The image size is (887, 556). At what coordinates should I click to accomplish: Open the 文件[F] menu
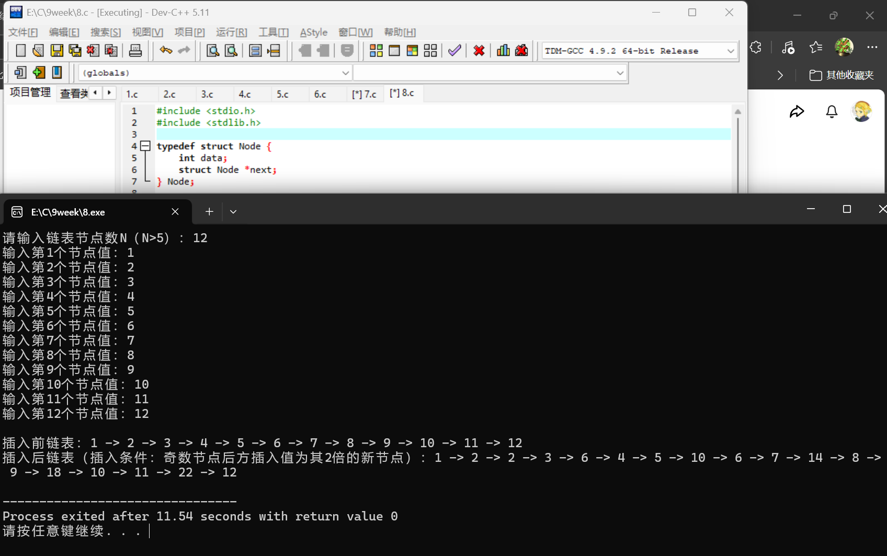tap(23, 32)
